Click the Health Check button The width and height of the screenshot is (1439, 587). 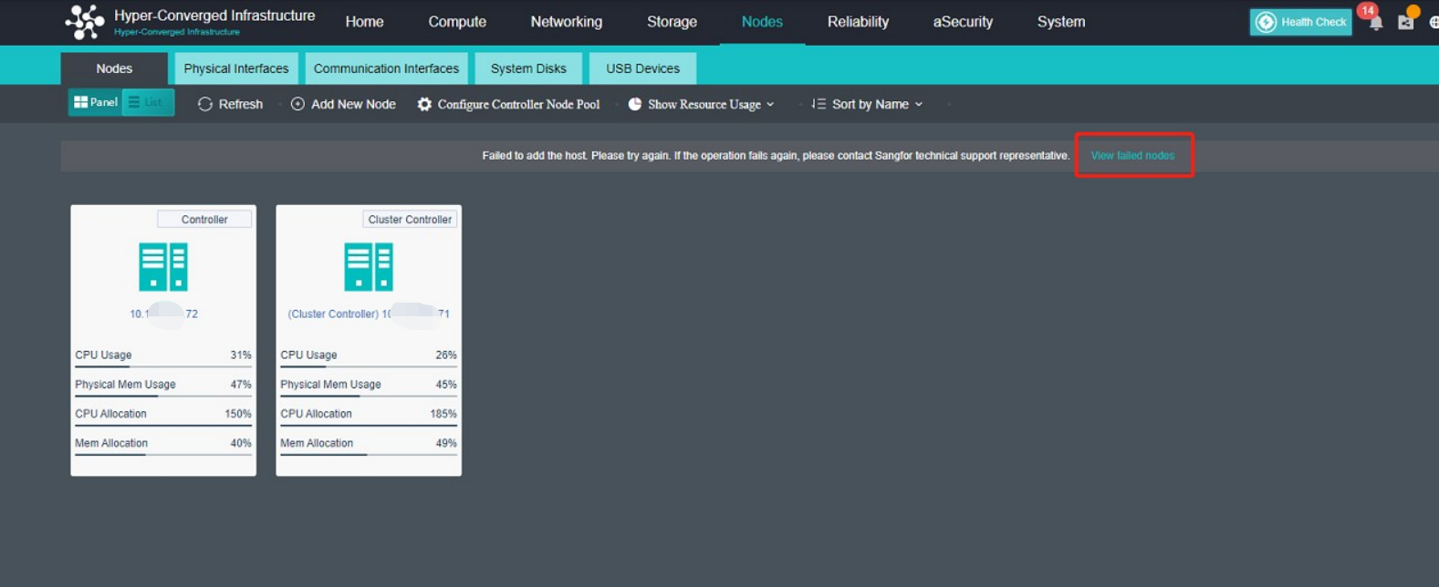[1300, 22]
